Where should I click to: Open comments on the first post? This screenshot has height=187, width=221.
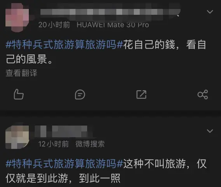point(80,94)
